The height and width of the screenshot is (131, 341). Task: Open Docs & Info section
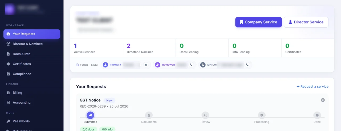32,54
